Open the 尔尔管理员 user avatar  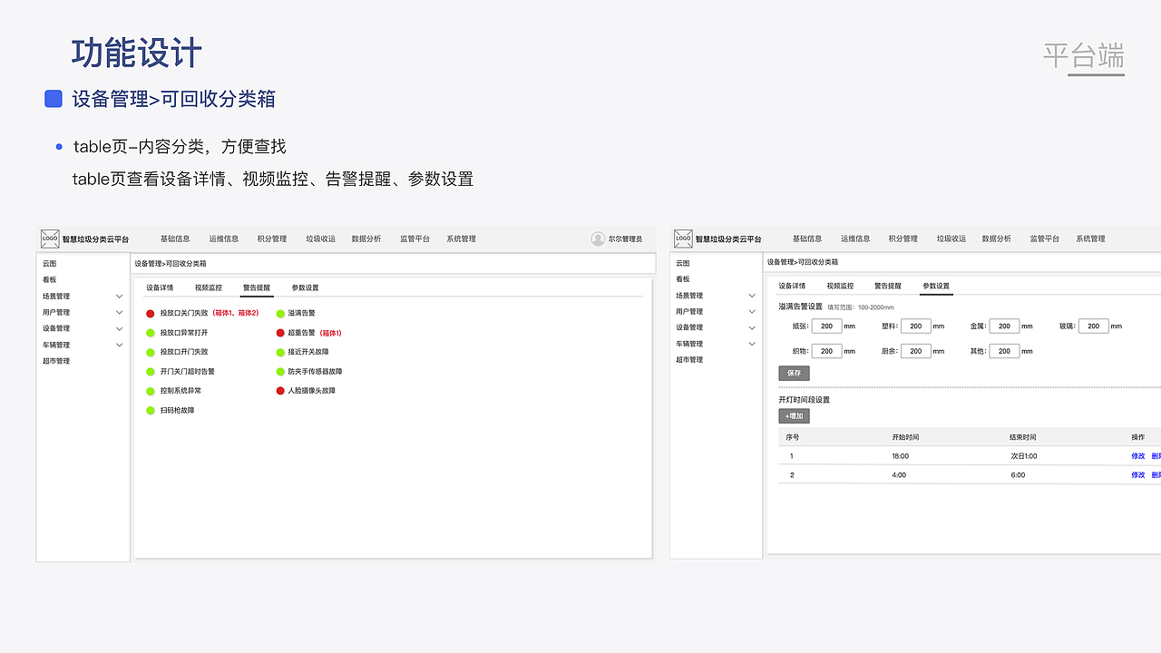tap(598, 239)
